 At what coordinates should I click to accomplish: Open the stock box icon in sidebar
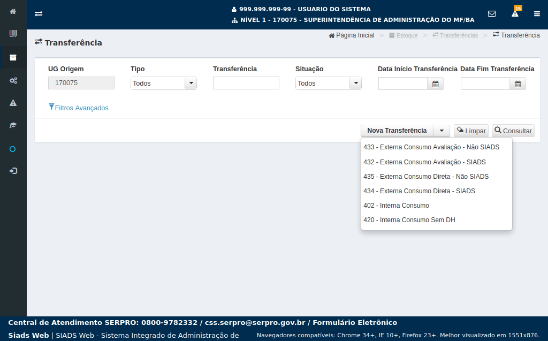13,58
